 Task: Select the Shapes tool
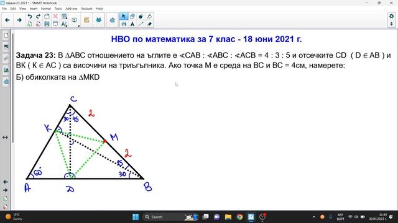coord(132,17)
